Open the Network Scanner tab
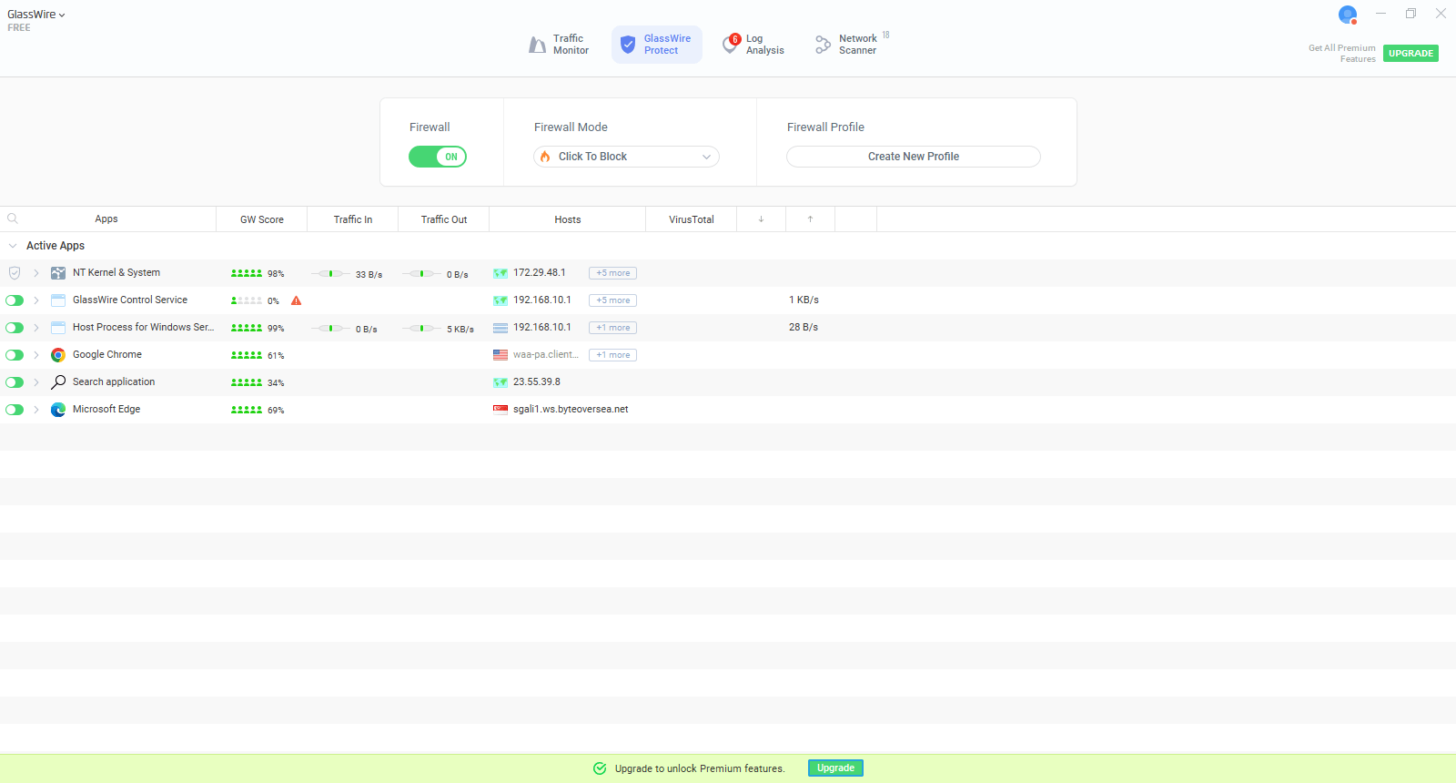This screenshot has height=783, width=1456. 851,45
